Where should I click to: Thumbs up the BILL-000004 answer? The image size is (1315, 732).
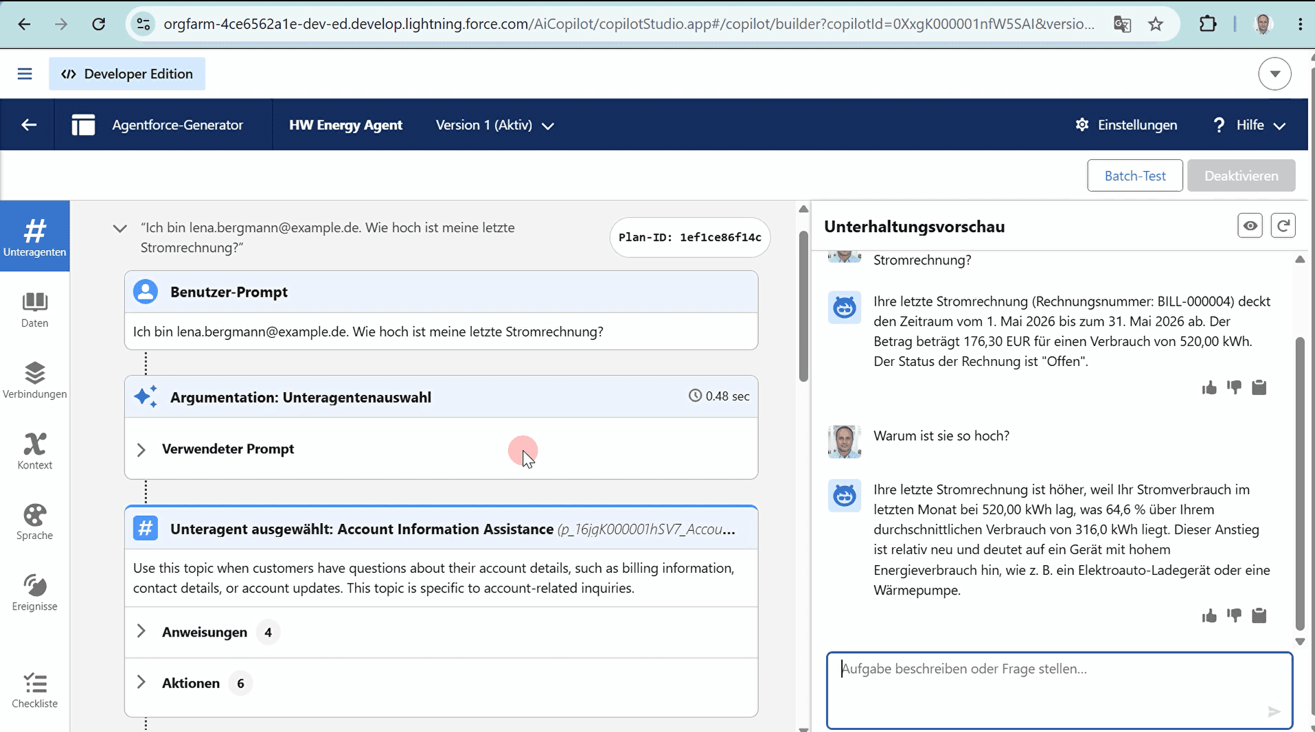pyautogui.click(x=1209, y=388)
